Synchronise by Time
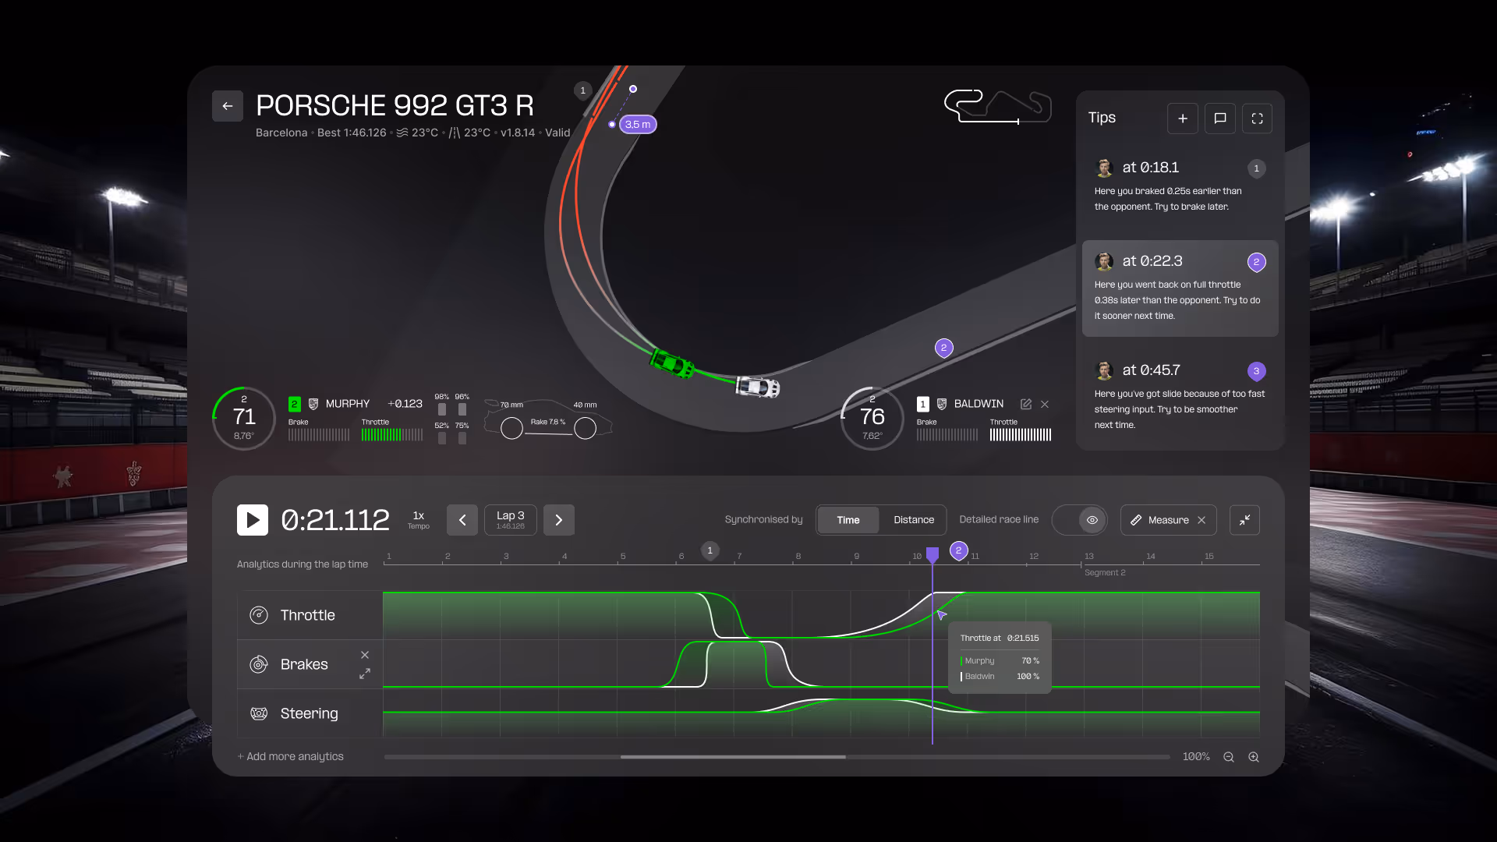 [848, 520]
